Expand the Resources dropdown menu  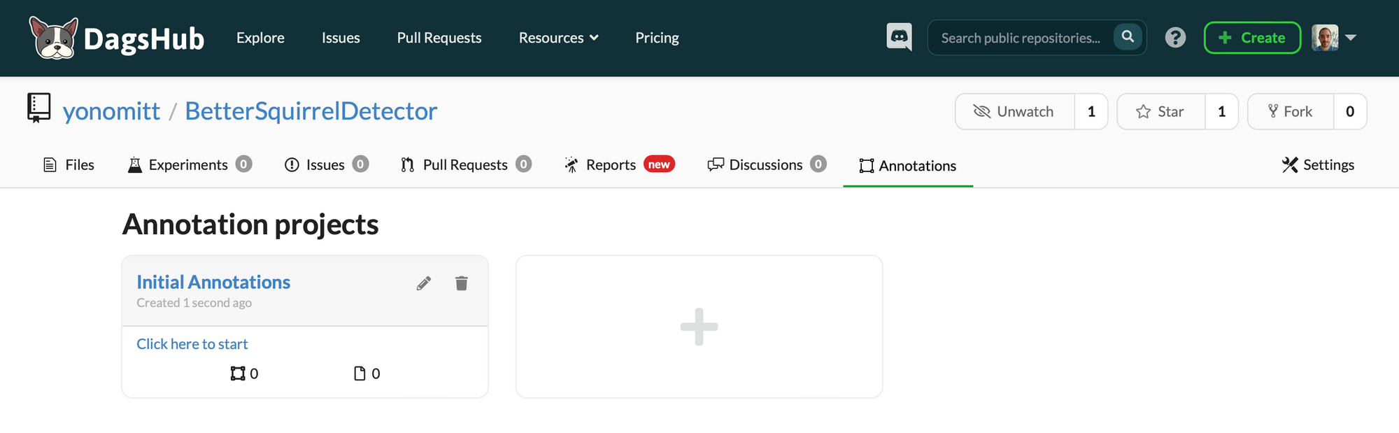[559, 38]
